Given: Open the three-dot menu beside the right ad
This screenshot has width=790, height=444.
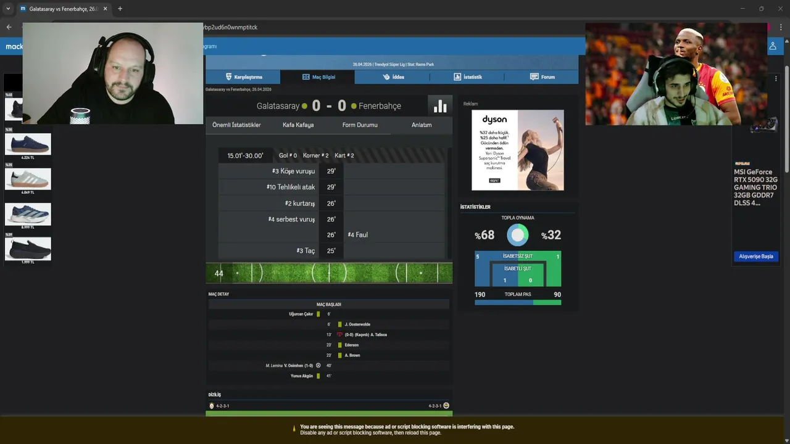Looking at the screenshot, I should click(x=776, y=78).
